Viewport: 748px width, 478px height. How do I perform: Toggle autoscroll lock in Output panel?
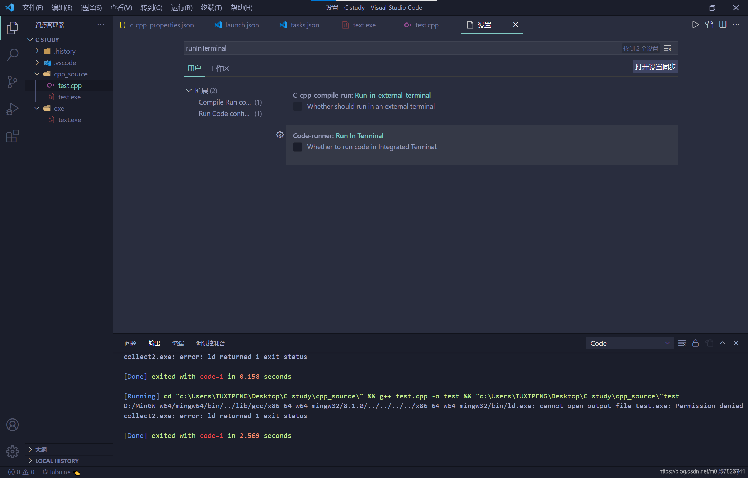tap(695, 343)
